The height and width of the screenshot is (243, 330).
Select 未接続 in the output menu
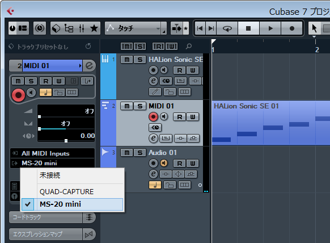(x=72, y=175)
